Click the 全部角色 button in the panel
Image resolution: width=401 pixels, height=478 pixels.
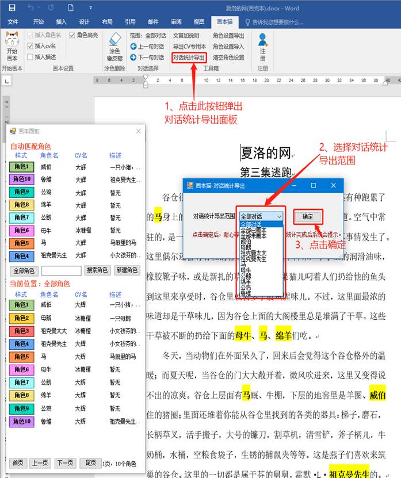click(24, 271)
